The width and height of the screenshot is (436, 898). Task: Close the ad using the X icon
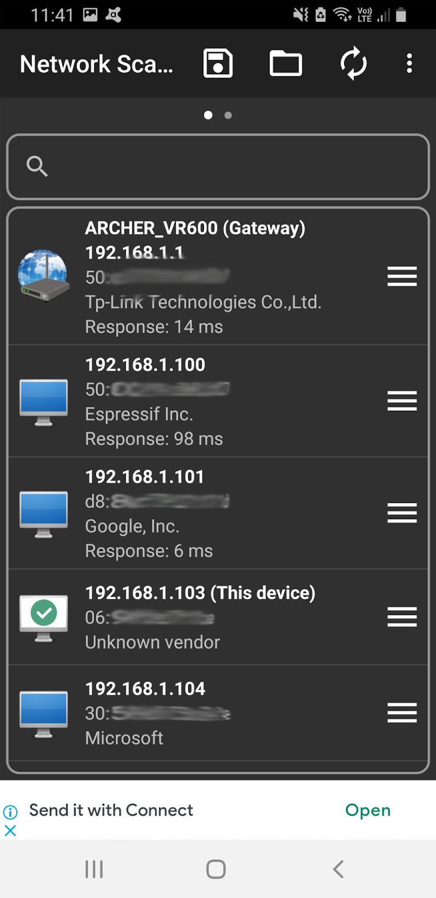point(10,831)
